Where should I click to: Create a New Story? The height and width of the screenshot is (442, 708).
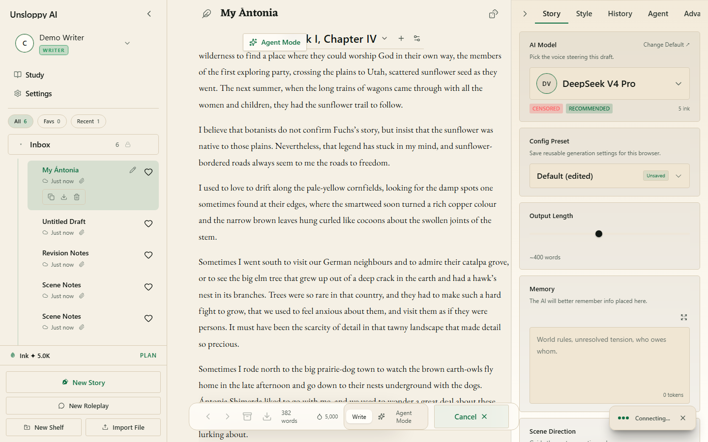83,382
